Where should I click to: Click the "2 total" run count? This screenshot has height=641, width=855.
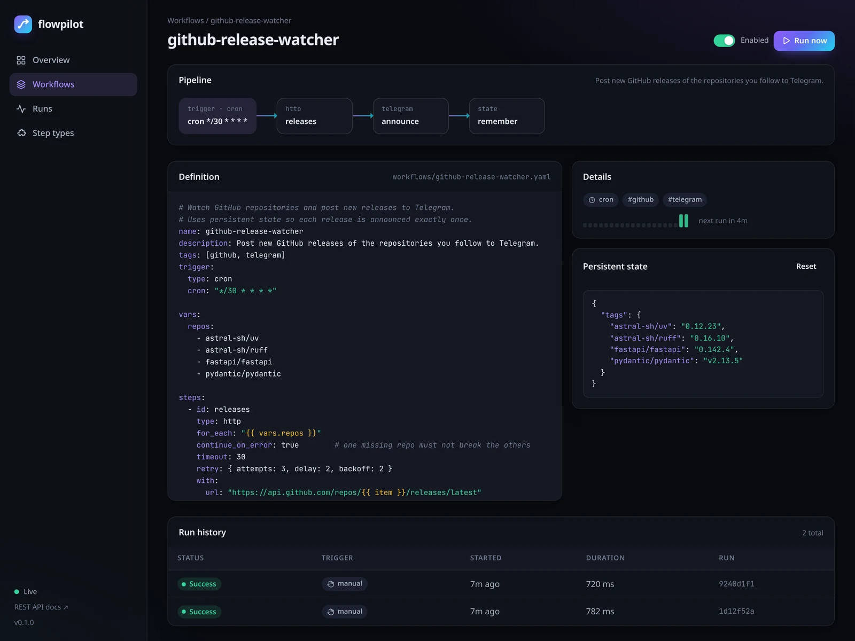812,533
